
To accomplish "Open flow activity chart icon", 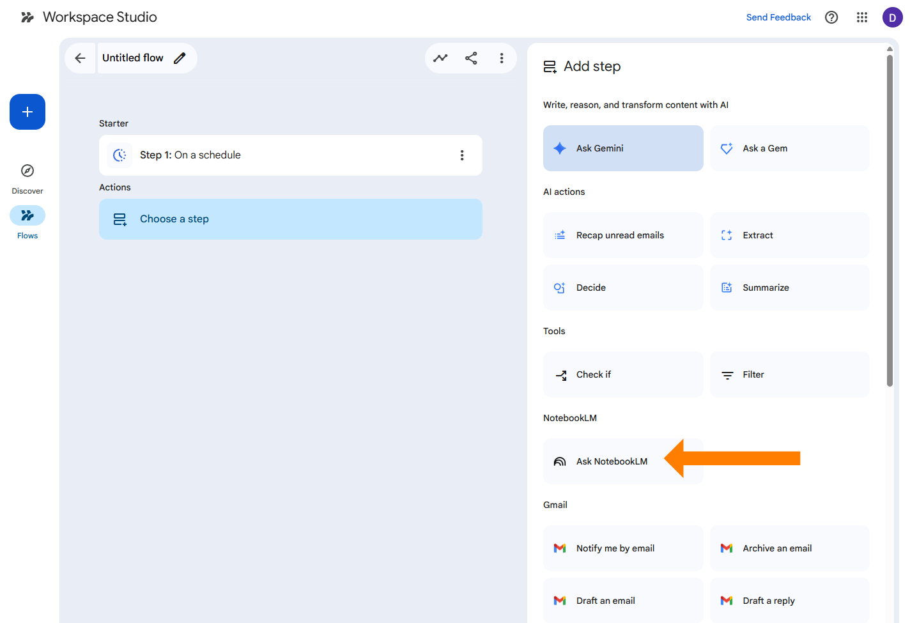I will click(x=440, y=58).
